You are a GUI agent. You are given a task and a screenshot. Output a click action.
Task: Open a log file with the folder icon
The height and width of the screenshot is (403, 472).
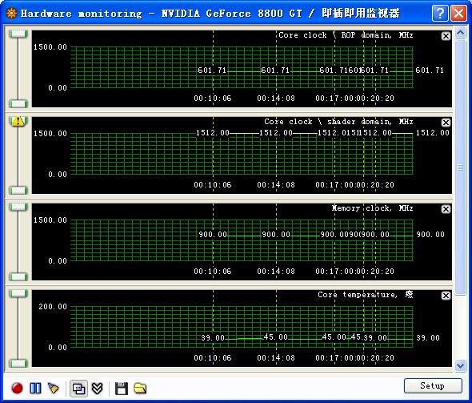140,389
